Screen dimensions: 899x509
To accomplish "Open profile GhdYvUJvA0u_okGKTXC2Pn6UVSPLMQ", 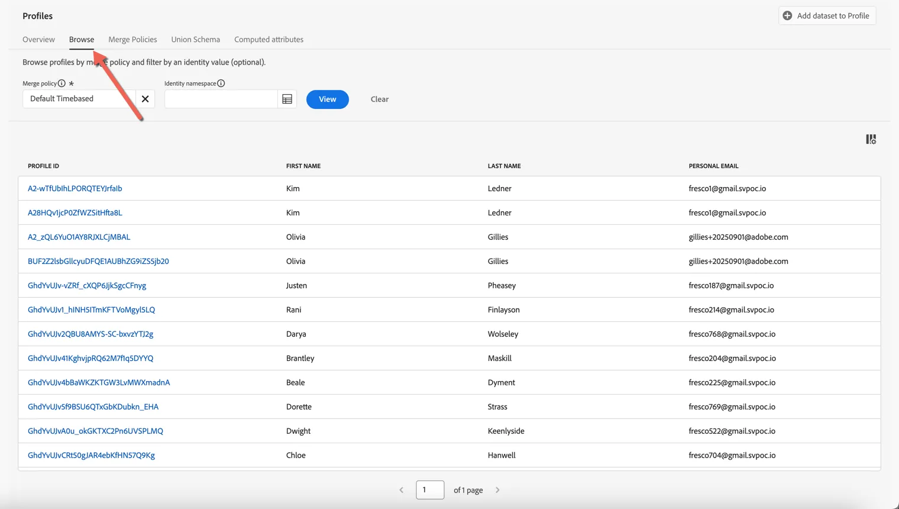I will pyautogui.click(x=96, y=431).
